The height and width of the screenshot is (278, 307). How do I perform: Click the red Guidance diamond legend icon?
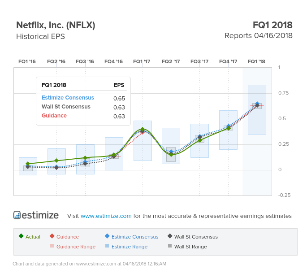coord(52,236)
